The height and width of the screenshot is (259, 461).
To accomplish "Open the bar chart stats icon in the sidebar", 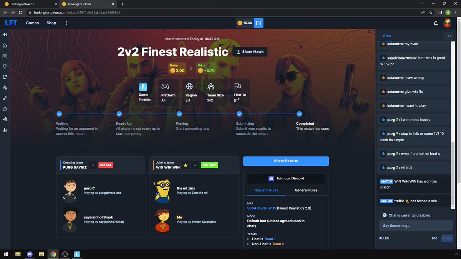I will [x=5, y=130].
